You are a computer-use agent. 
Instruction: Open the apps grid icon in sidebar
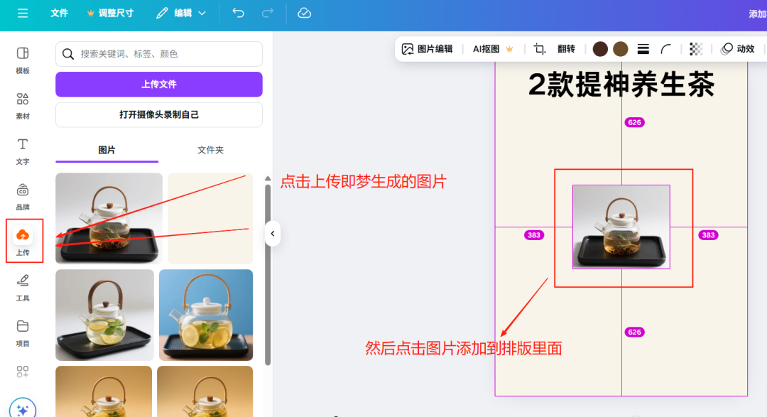point(23,372)
